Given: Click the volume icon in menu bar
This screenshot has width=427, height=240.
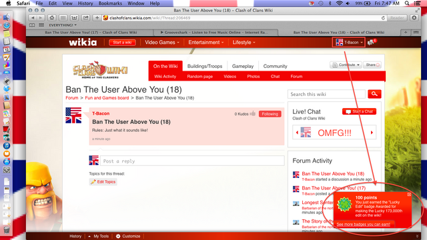Looking at the screenshot, I should point(348,3).
